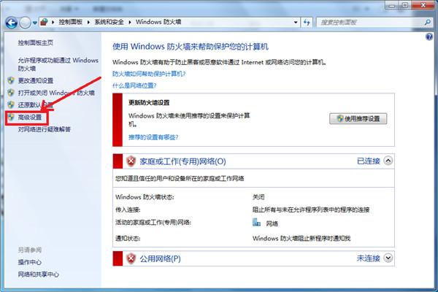The width and height of the screenshot is (438, 292).
Task: Open the address bar history dropdown
Action: [296, 23]
